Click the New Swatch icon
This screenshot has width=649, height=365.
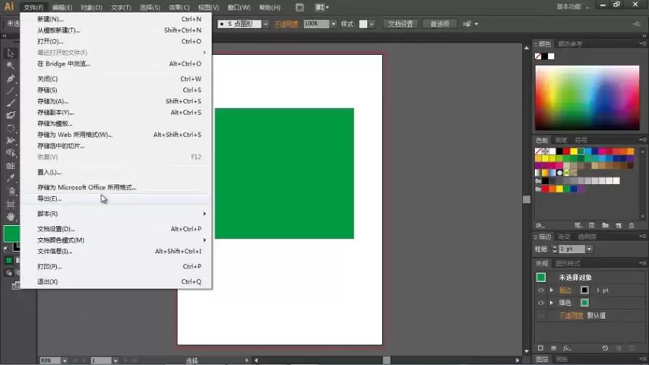click(x=619, y=226)
